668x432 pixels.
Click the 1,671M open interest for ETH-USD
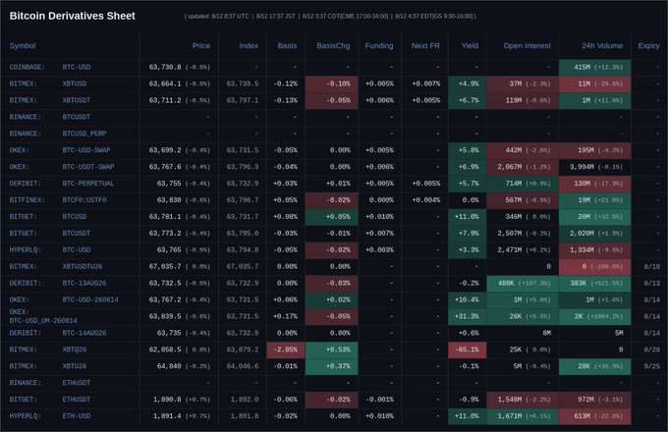(523, 416)
